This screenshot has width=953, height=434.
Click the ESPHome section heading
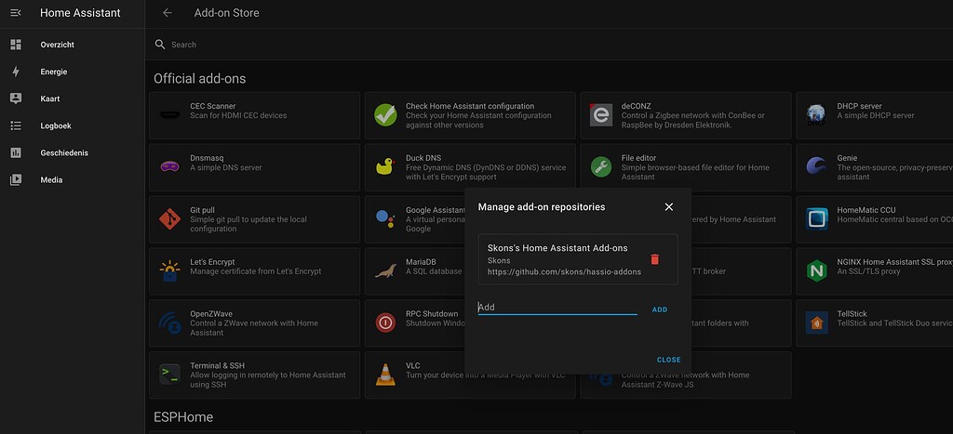tap(183, 417)
